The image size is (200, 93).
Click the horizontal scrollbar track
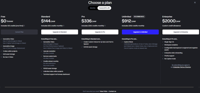pyautogui.click(x=99, y=87)
